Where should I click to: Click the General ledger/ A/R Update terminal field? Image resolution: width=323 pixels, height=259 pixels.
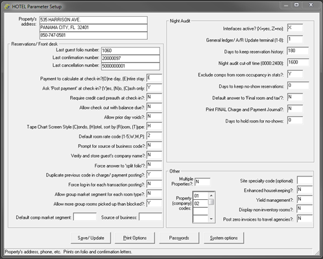pos(295,40)
